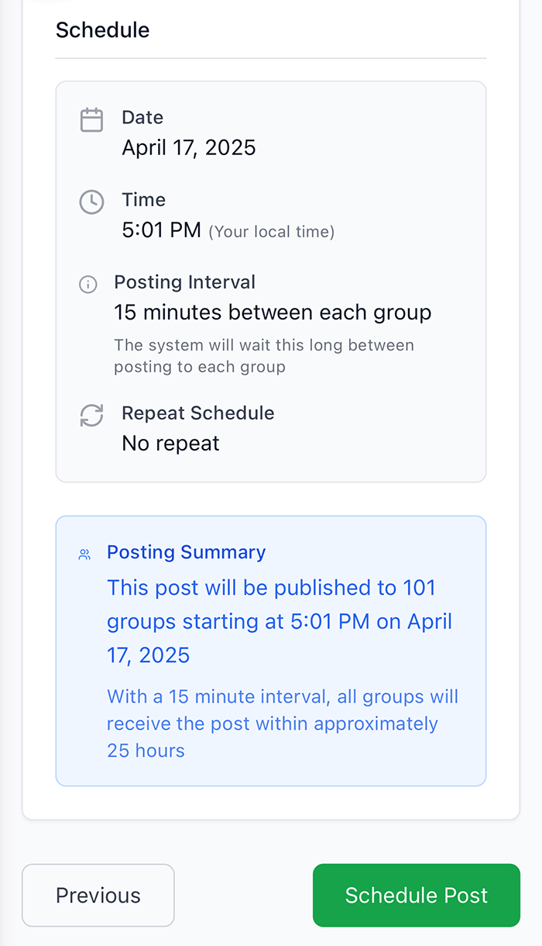
Task: Click the No repeat value
Action: (x=170, y=443)
